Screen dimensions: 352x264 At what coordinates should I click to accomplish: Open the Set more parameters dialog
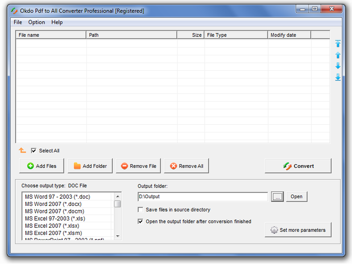pos(298,230)
